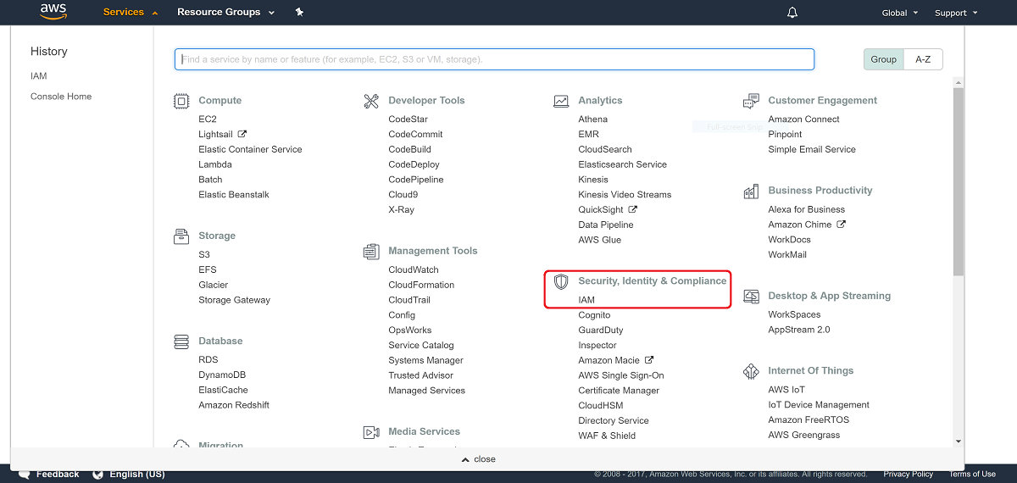Screen dimensions: 1017x483
Task: Click the external link icon beside Lightsail
Action: (x=242, y=134)
